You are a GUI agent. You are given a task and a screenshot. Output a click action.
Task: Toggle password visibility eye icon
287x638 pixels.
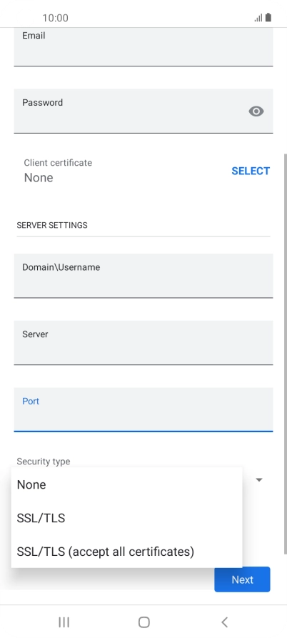(256, 111)
